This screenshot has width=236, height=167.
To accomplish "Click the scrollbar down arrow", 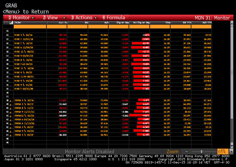I will coord(232,146).
